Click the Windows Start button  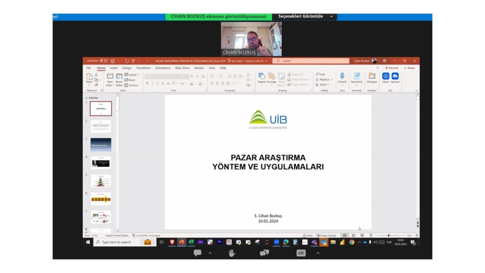pyautogui.click(x=88, y=242)
